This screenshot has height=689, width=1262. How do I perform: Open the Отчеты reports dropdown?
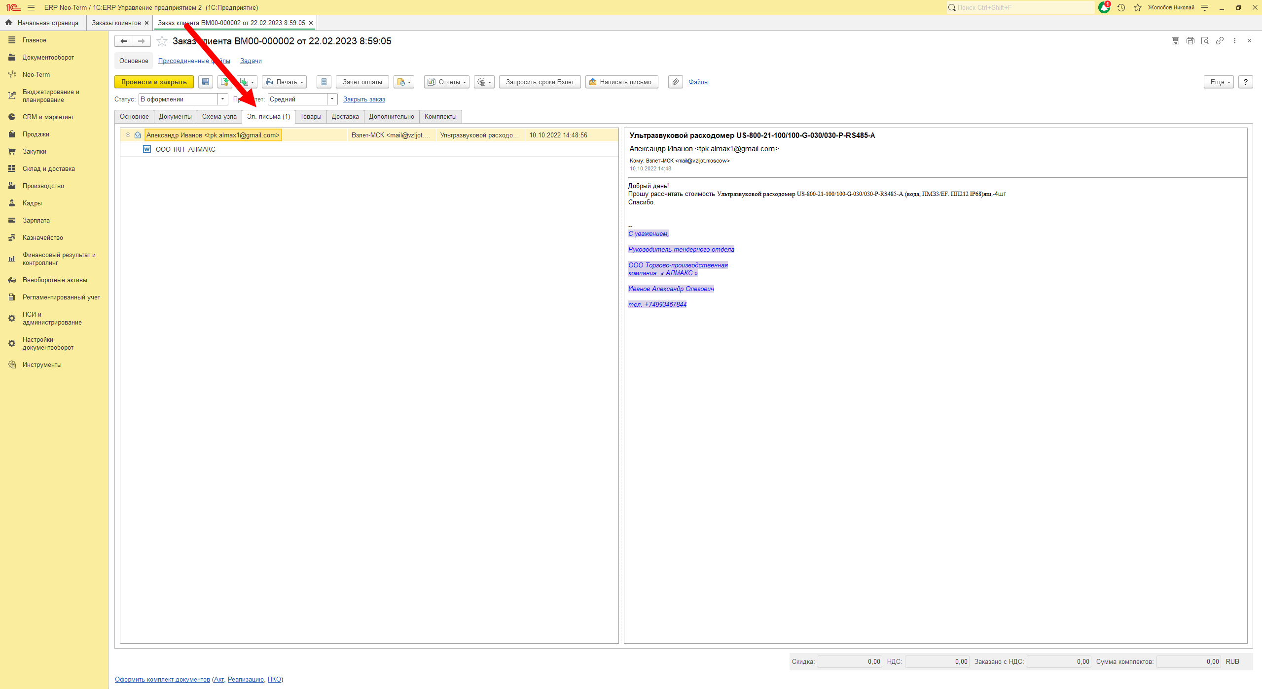click(x=447, y=82)
